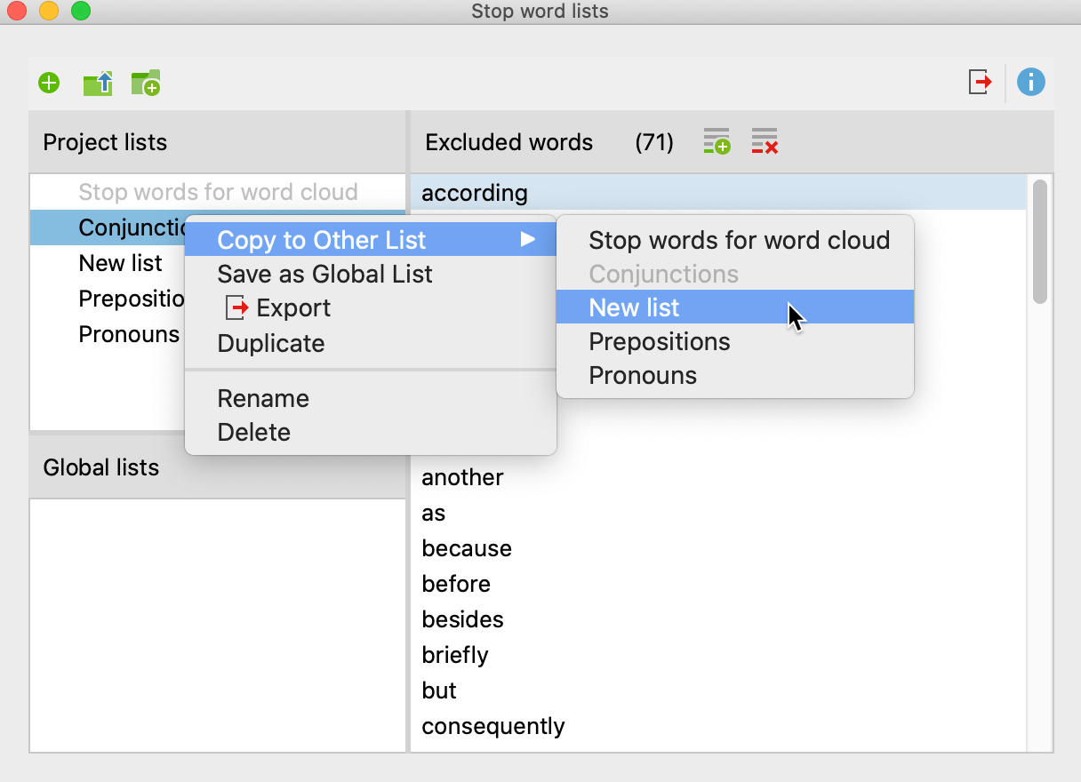The image size is (1081, 782).
Task: Copy to the Prepositions list
Action: click(660, 341)
